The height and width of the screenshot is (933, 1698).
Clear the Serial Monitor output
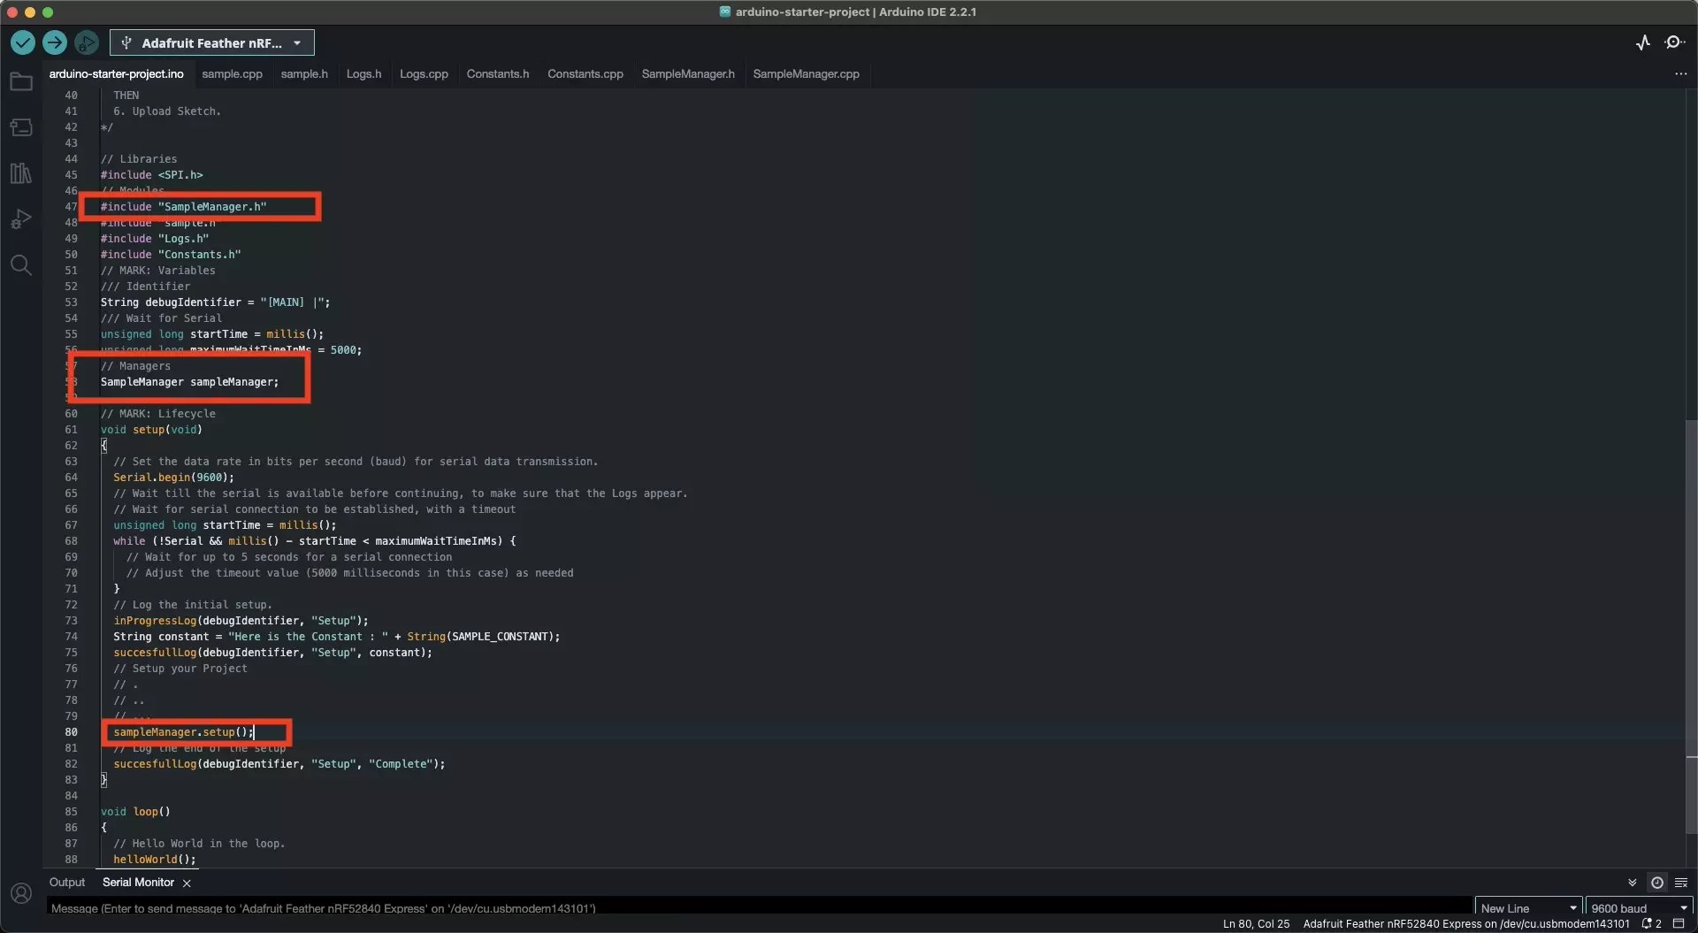click(x=1682, y=883)
